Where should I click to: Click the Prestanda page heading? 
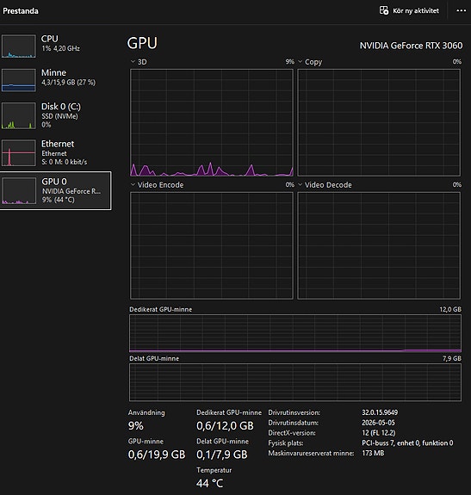click(21, 10)
